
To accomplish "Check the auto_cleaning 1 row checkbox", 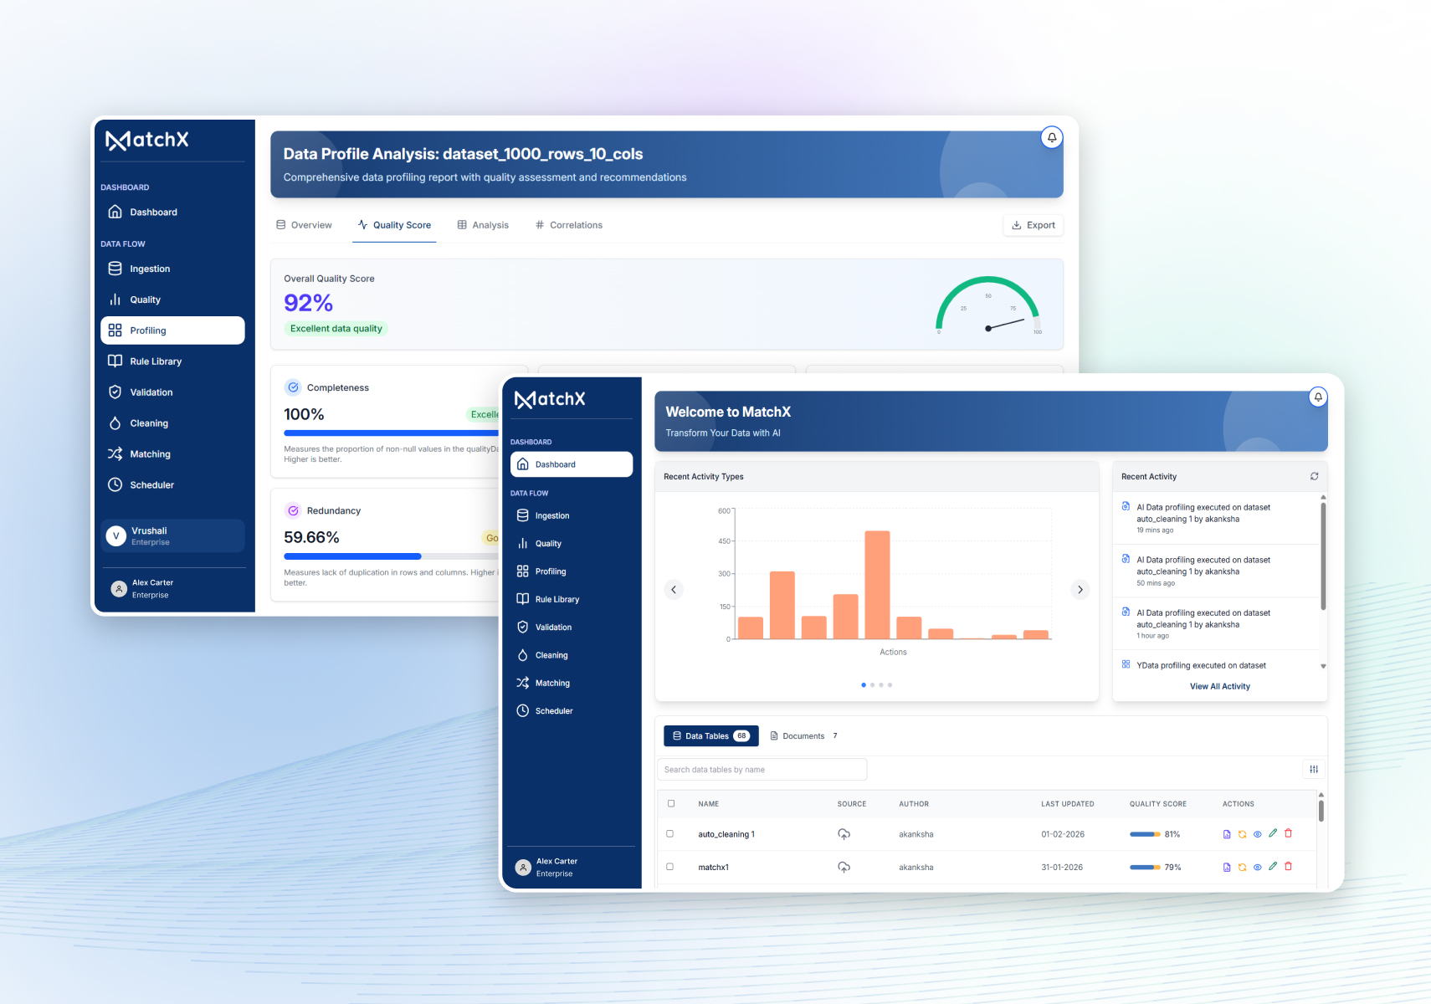I will [669, 833].
